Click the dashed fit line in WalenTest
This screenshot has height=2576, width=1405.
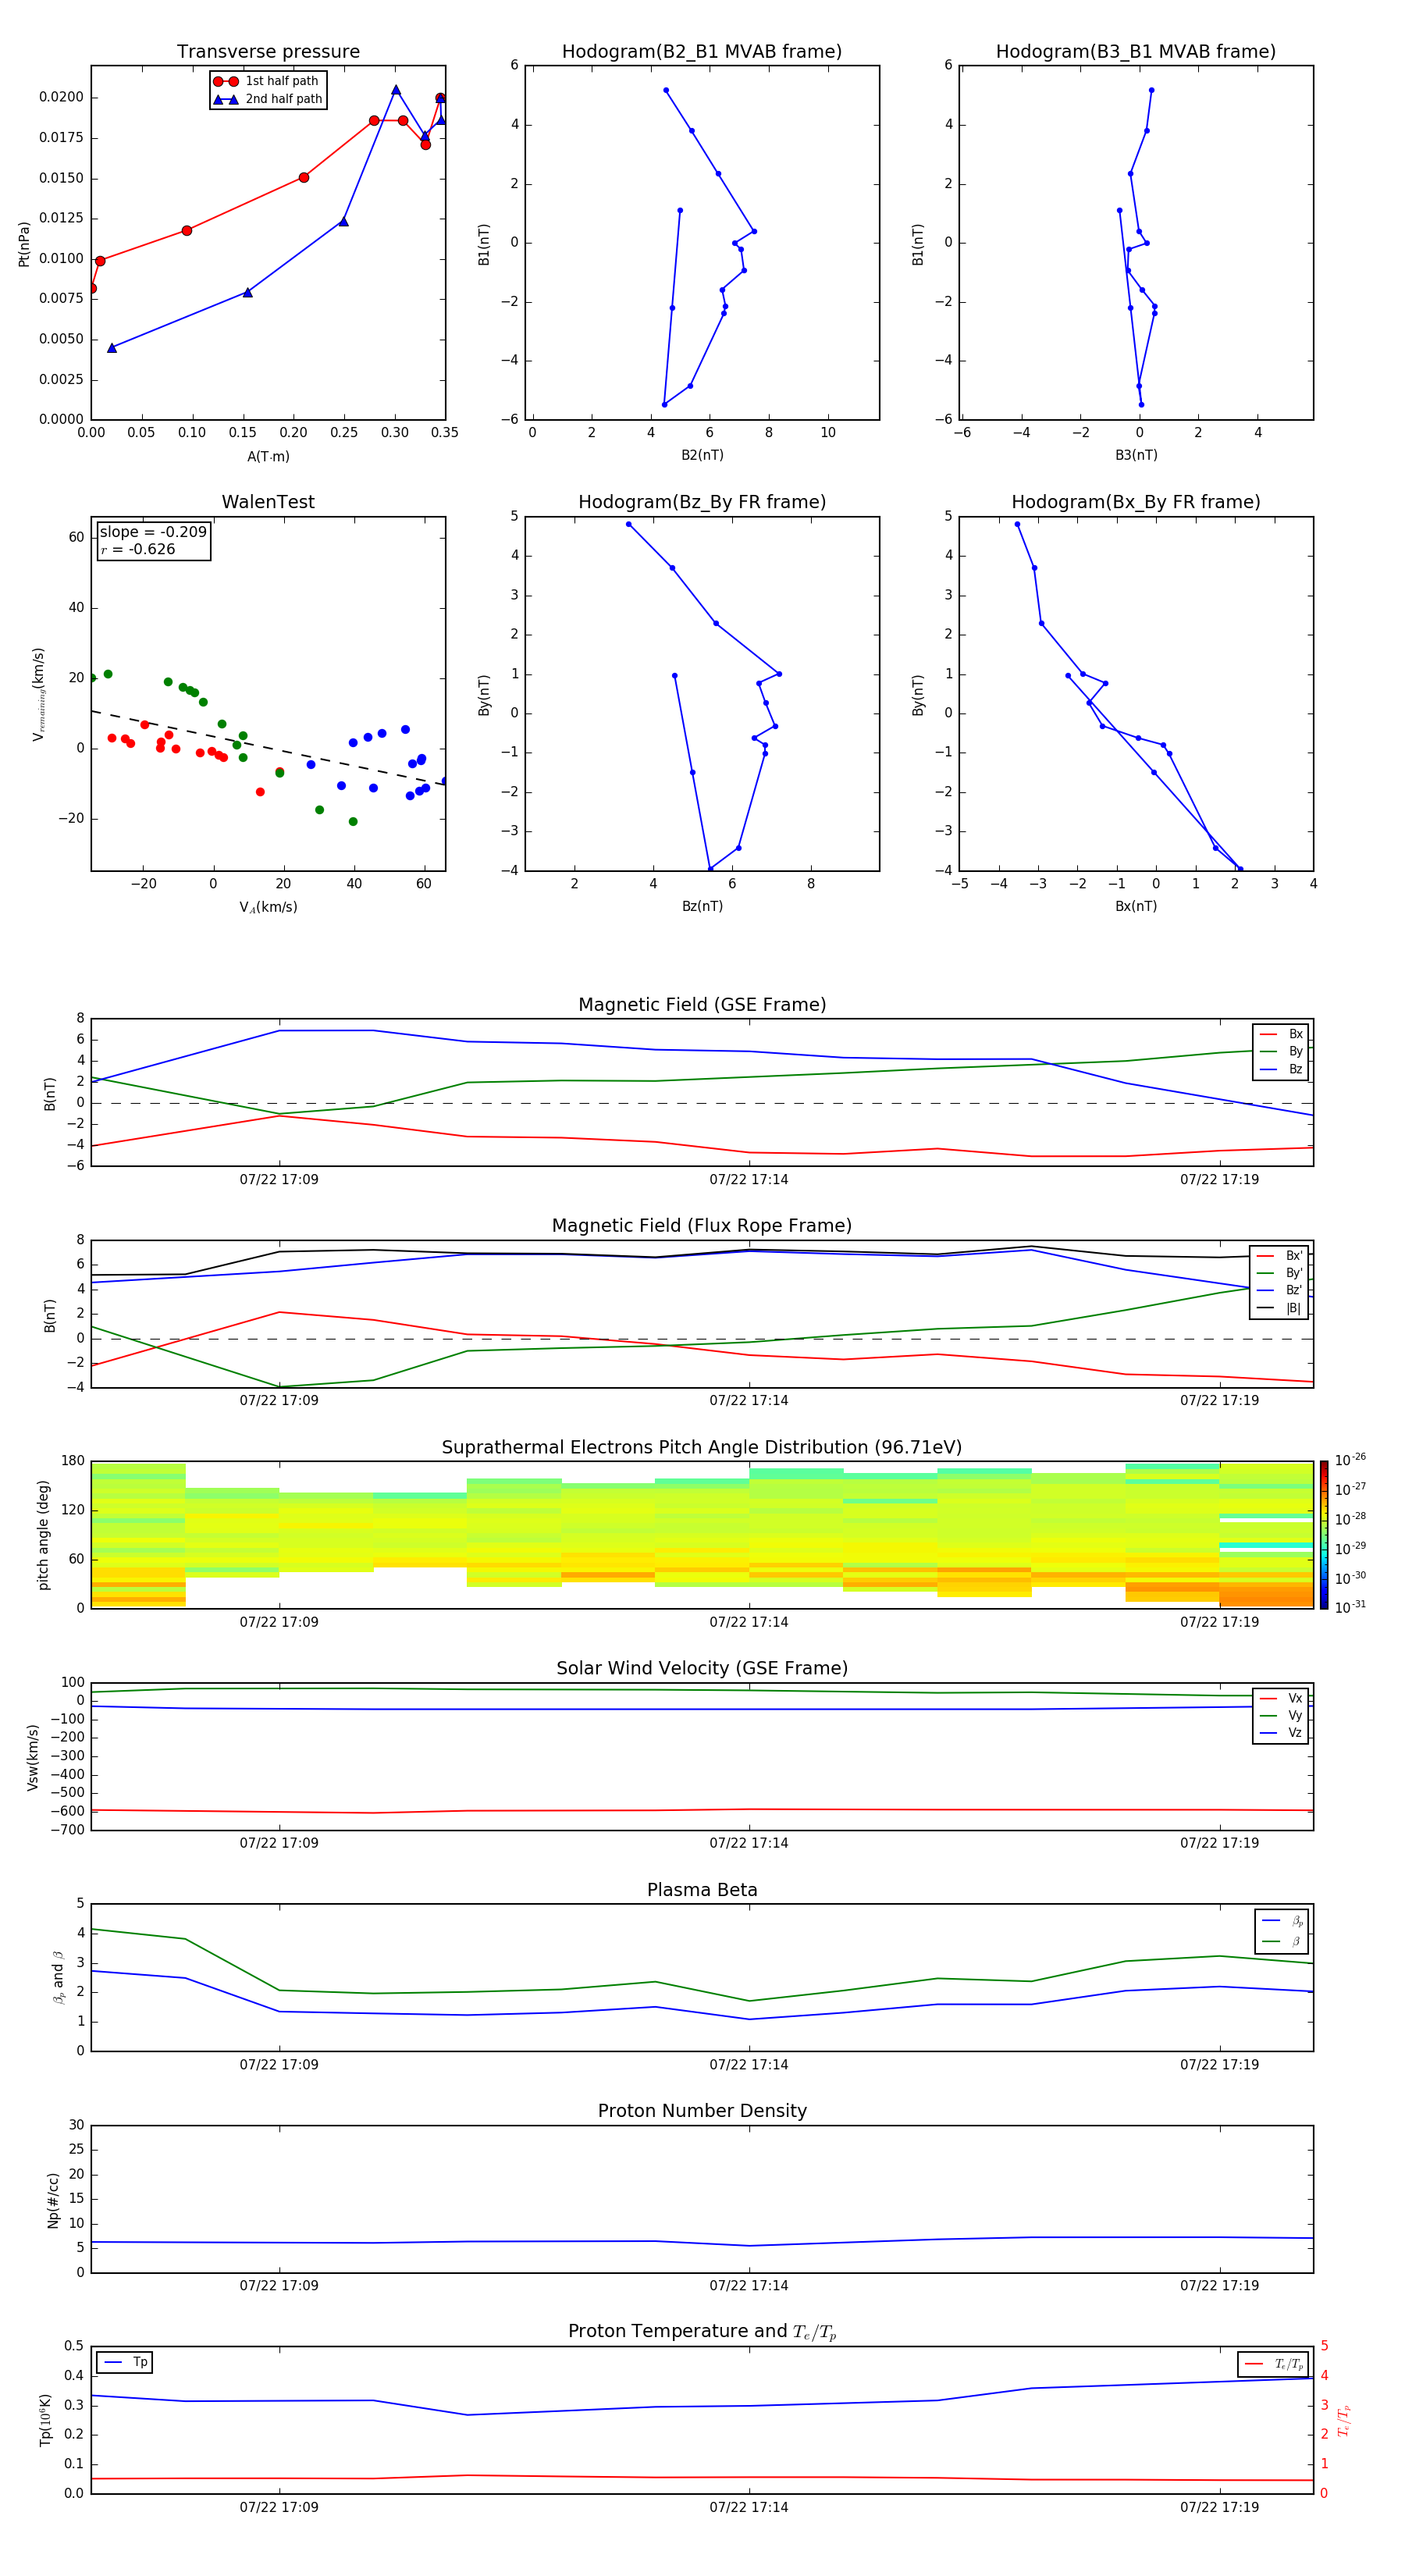pos(268,748)
